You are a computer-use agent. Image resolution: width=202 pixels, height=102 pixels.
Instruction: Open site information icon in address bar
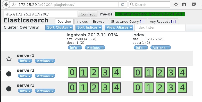(x=13, y=5)
